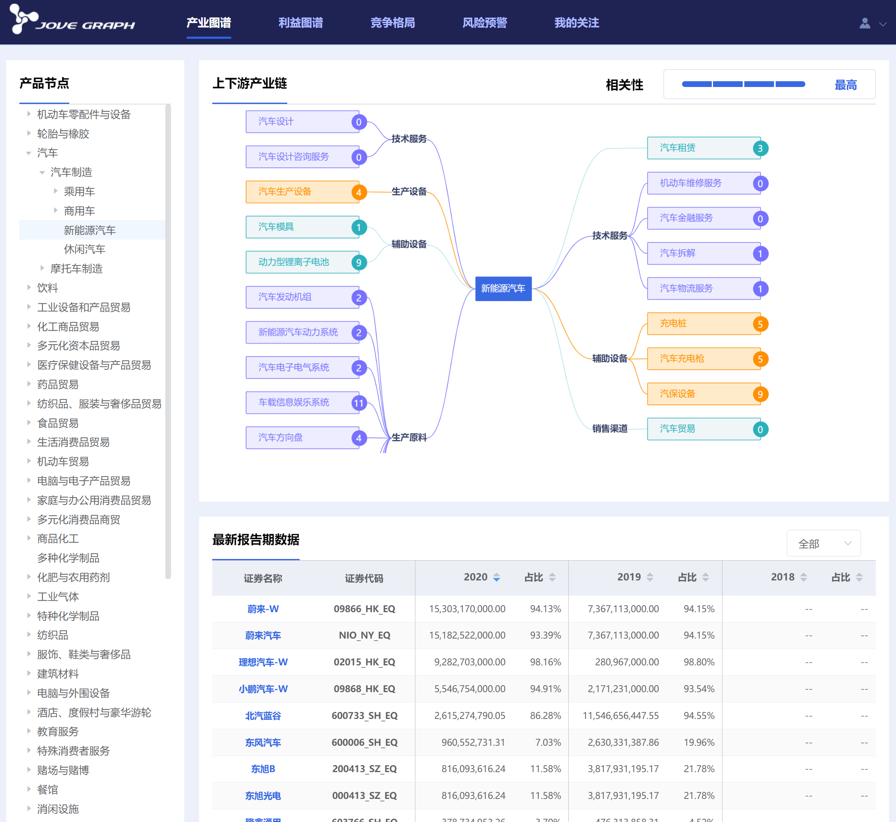Click the 9 badge on 汽保设备
The height and width of the screenshot is (822, 896).
[x=760, y=394]
